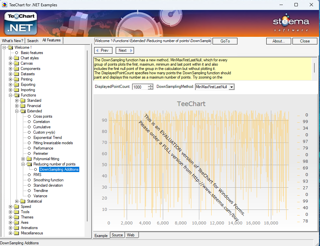This screenshot has height=246, width=320.
Task: Click the Statistical folder icon
Action: 23,201
